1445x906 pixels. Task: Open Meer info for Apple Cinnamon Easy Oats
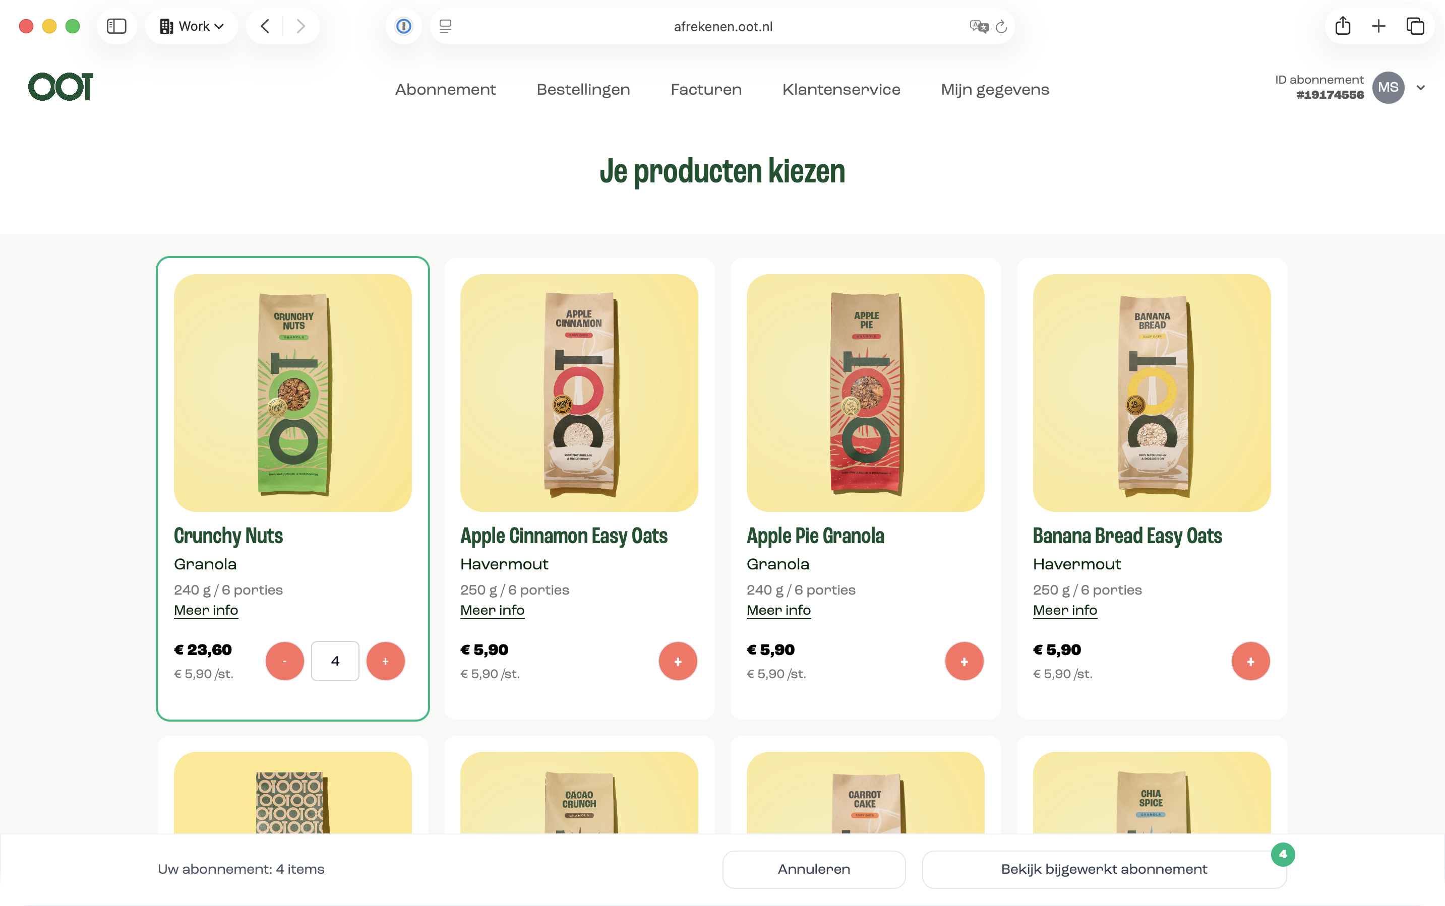tap(492, 610)
